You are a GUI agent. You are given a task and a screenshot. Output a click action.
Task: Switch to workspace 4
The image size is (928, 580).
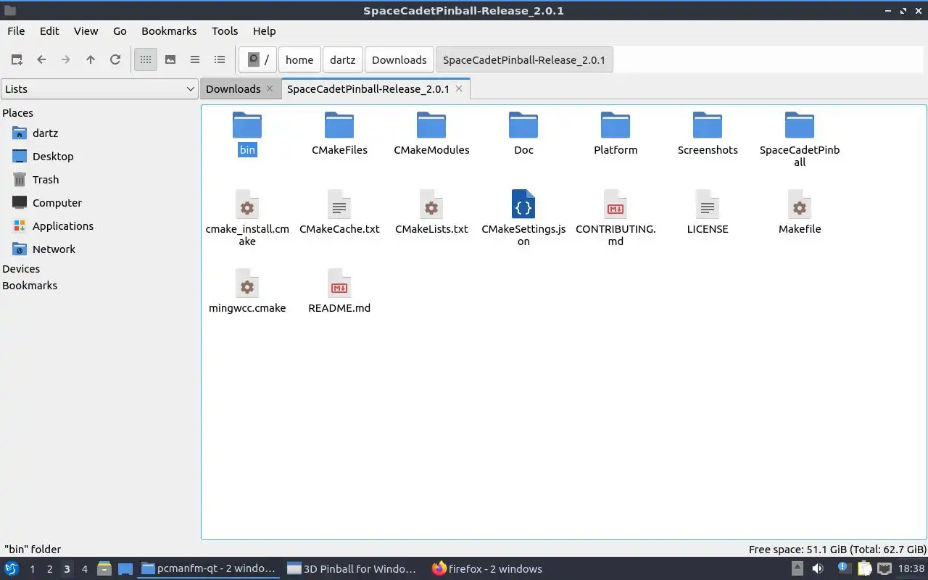click(84, 569)
